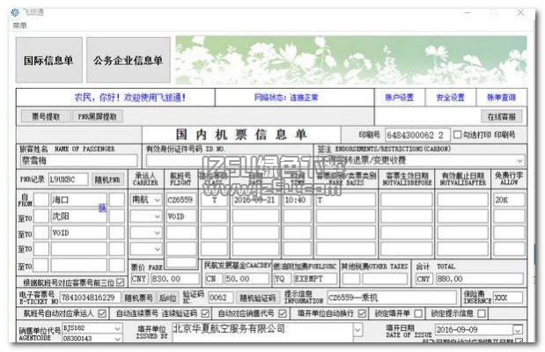This screenshot has width=545, height=352.
Task: Expand the third row carrier dropdown
Action: [157, 232]
